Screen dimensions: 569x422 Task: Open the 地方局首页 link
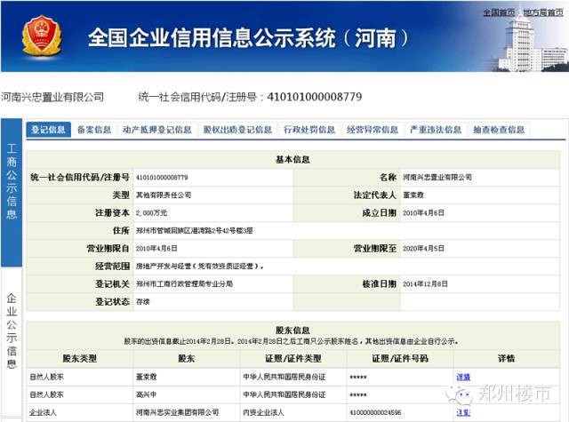[x=543, y=12]
